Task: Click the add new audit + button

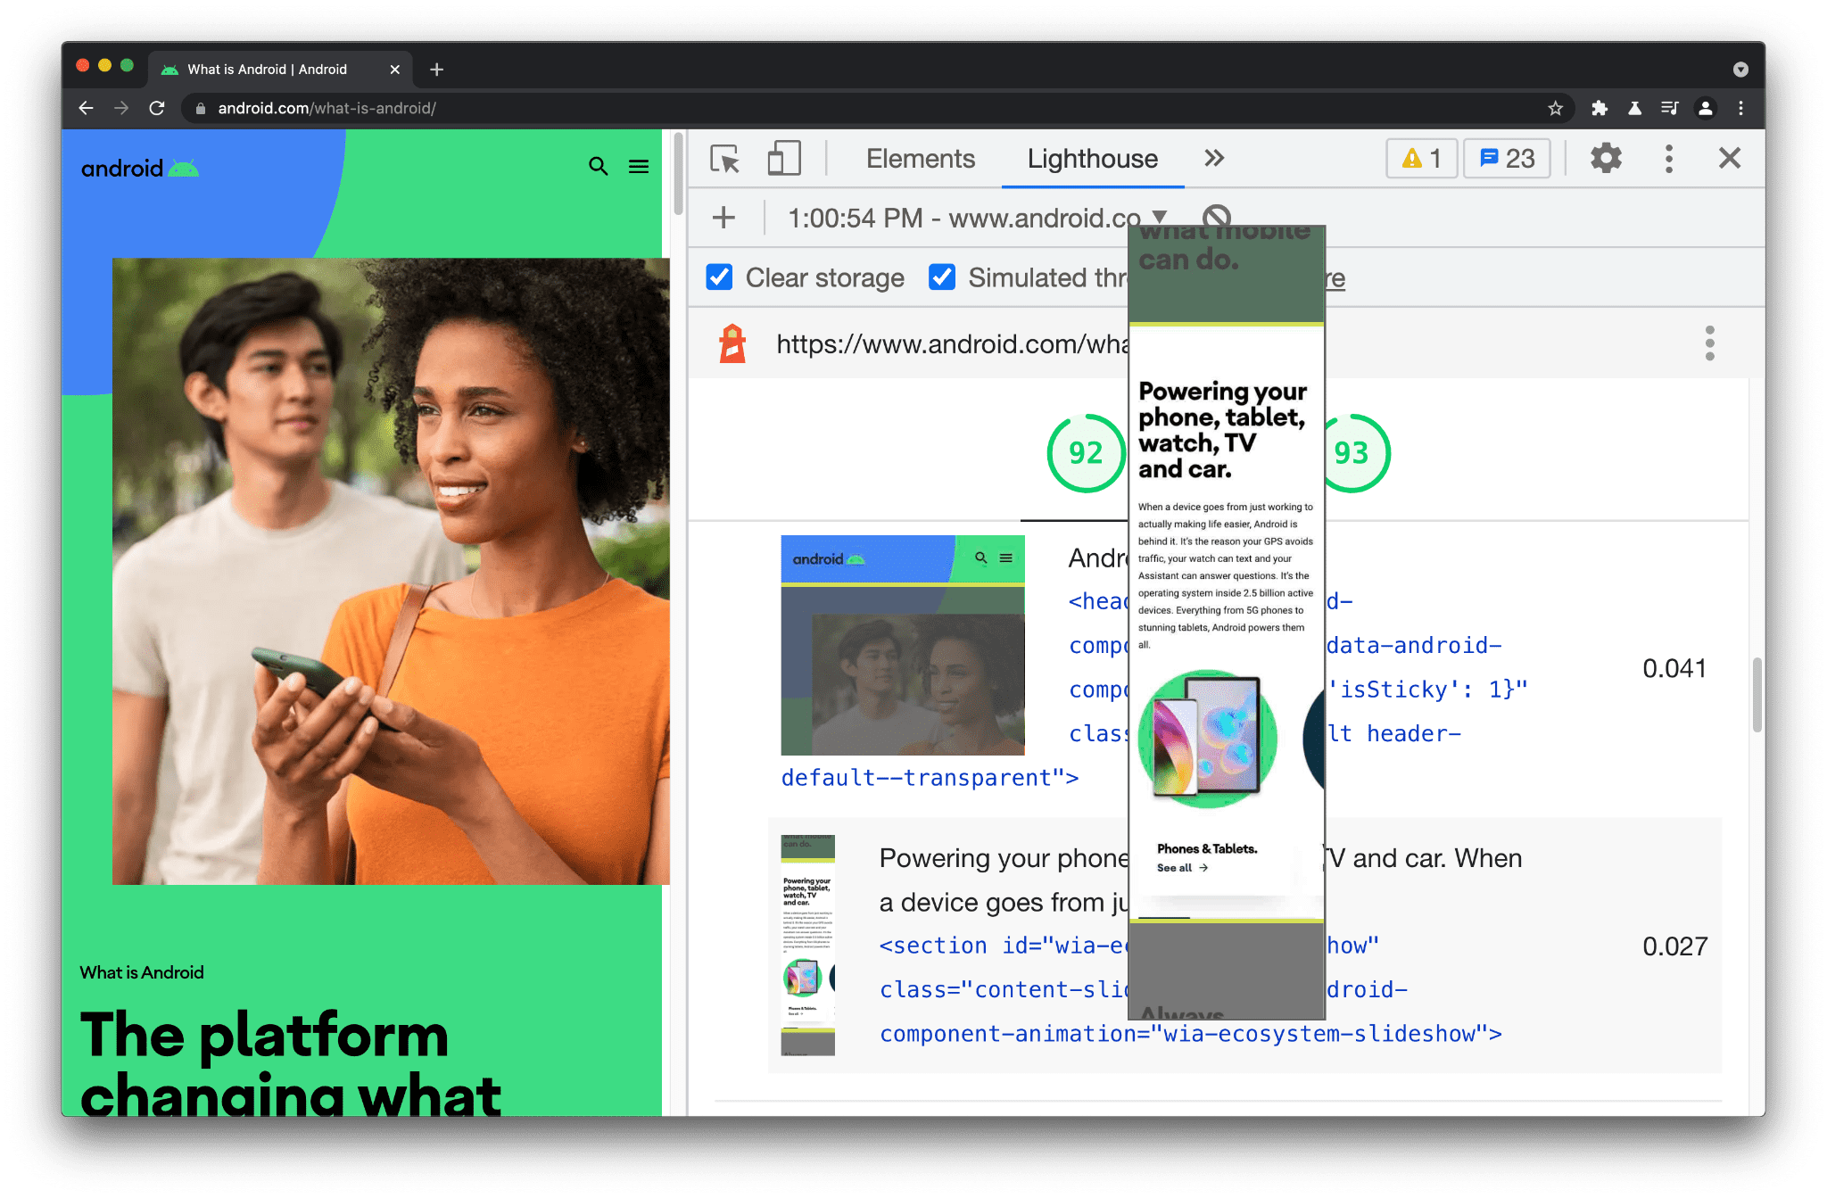Action: tap(724, 218)
